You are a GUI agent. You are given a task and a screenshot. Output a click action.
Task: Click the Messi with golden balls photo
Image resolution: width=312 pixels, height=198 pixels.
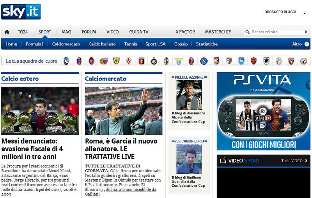[40, 111]
